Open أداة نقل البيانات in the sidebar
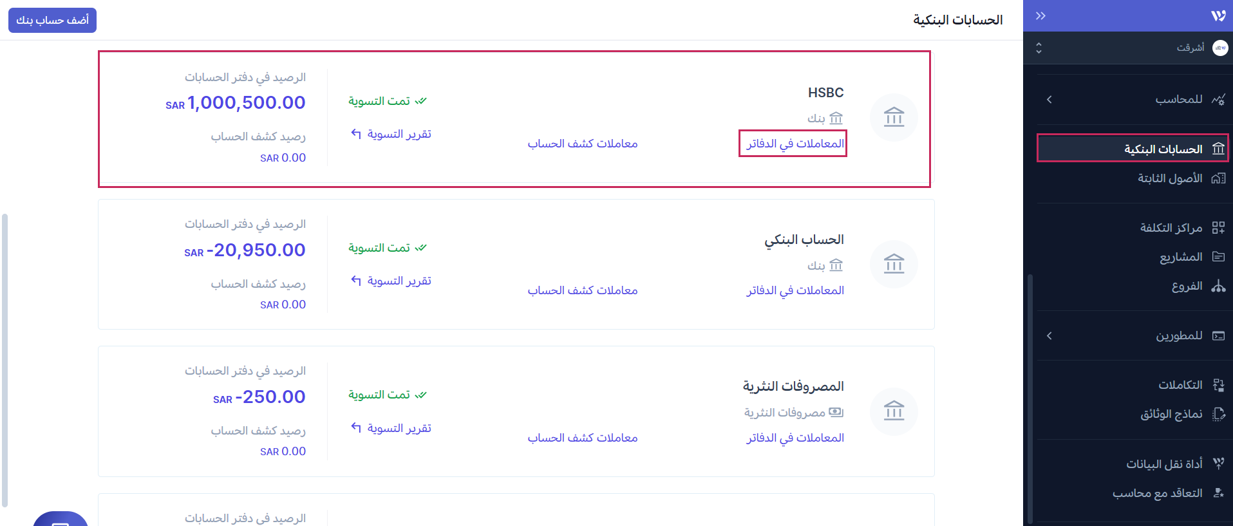This screenshot has width=1233, height=526. click(1163, 464)
